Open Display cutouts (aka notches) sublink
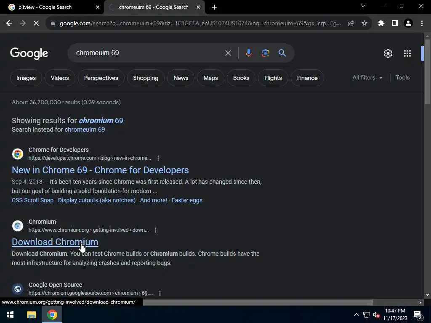The width and height of the screenshot is (431, 323). point(97,200)
